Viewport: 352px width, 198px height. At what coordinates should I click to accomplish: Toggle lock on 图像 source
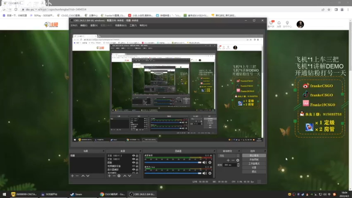click(137, 162)
